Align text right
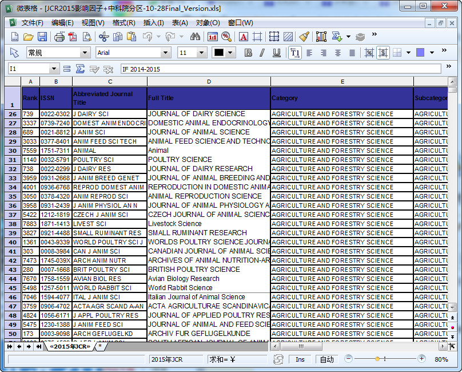 tap(324, 53)
